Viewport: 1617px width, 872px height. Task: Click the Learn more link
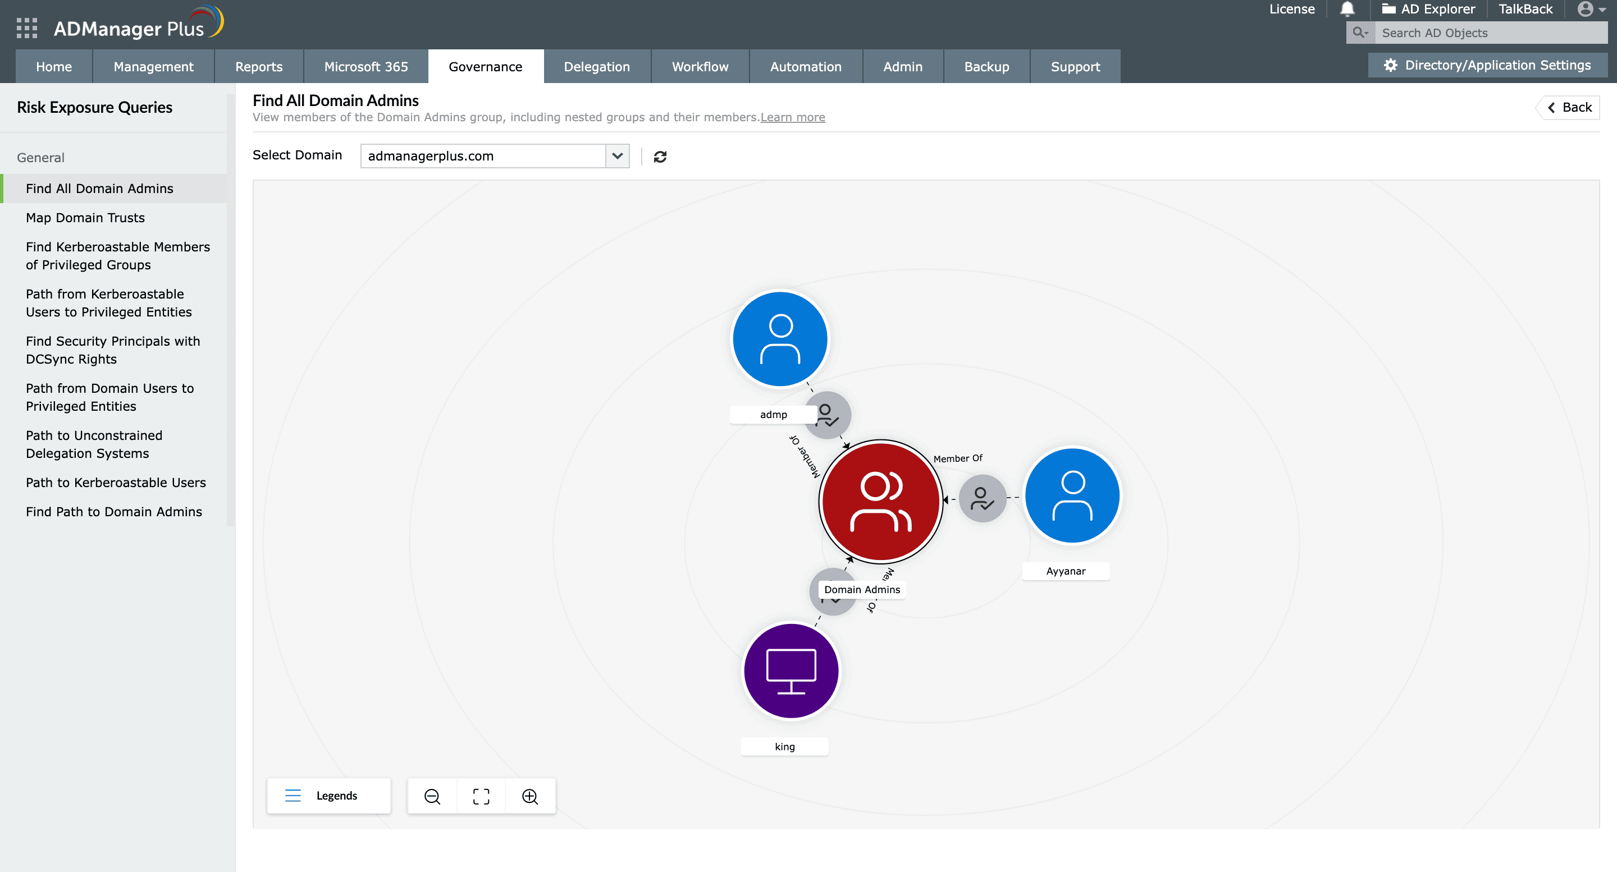pyautogui.click(x=792, y=117)
